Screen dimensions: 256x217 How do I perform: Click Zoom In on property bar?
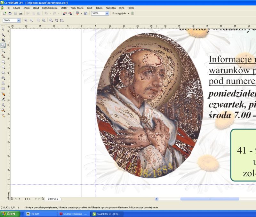click(26, 20)
